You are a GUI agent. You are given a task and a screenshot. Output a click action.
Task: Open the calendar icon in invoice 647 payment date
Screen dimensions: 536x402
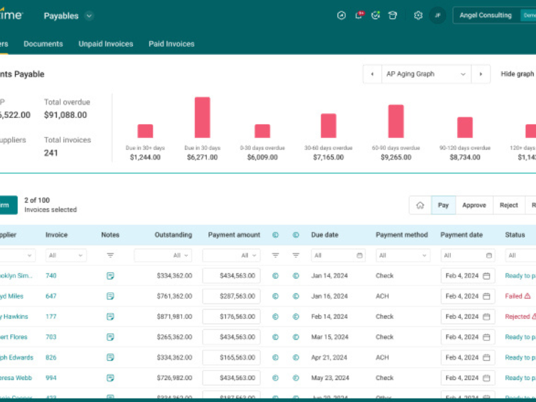(x=486, y=296)
